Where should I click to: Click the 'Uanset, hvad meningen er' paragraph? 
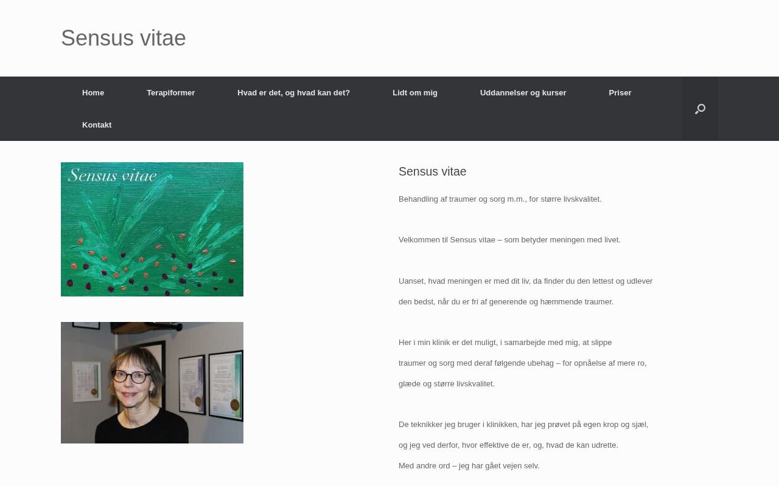(x=526, y=292)
